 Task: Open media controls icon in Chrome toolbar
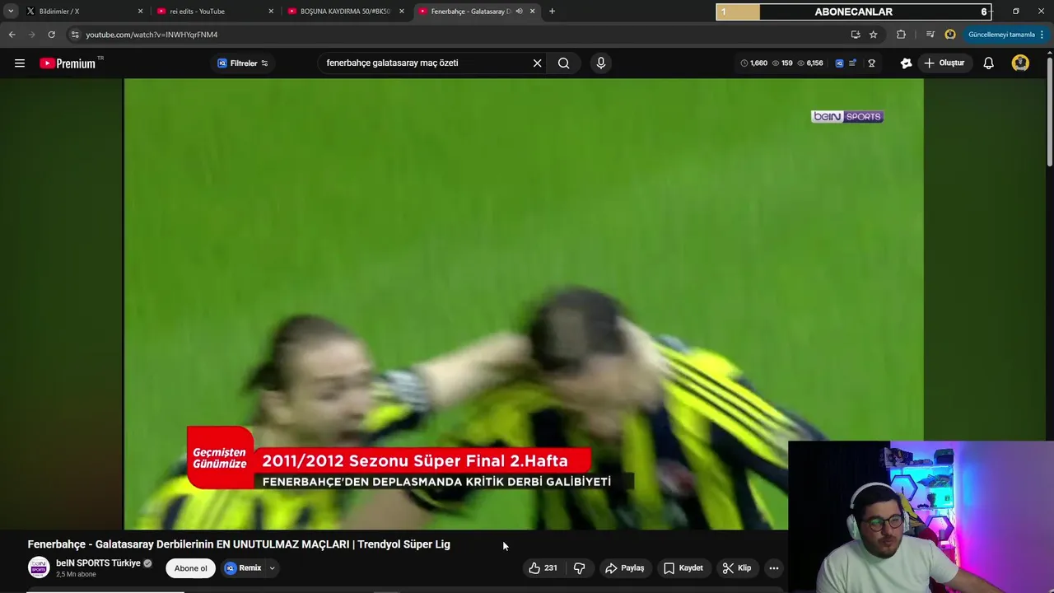930,35
